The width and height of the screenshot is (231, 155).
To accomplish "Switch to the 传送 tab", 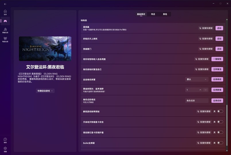I will click(153, 14).
